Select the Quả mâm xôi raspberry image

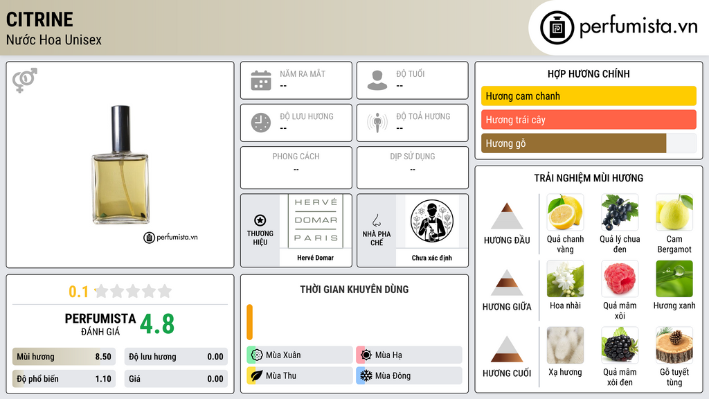coord(620,278)
